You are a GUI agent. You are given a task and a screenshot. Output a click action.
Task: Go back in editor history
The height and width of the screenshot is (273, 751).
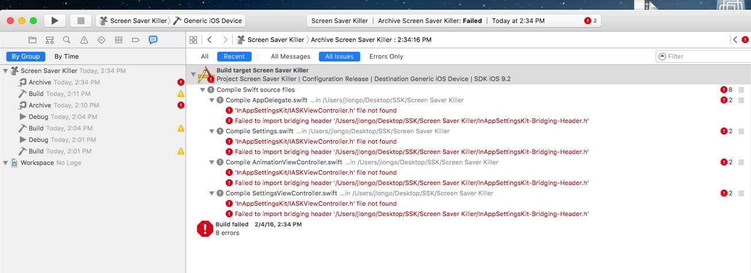(x=210, y=40)
